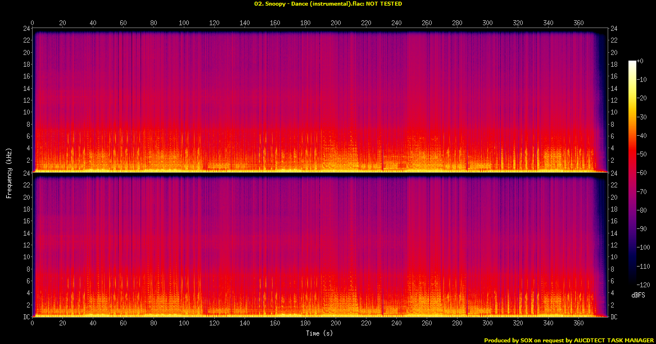The image size is (656, 344).
Task: Click '40' tick on top time axis
Action: point(93,23)
